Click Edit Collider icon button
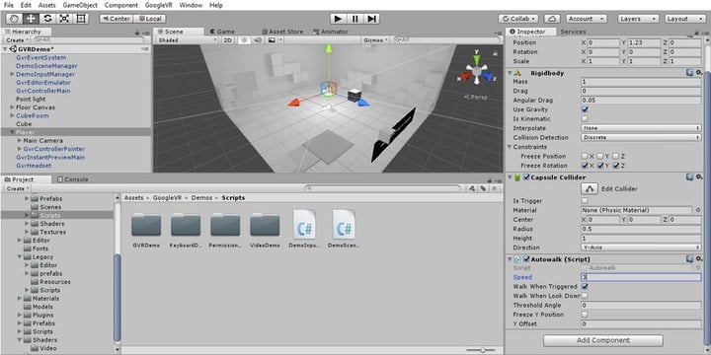Screen dimensions: 711x355 589,188
